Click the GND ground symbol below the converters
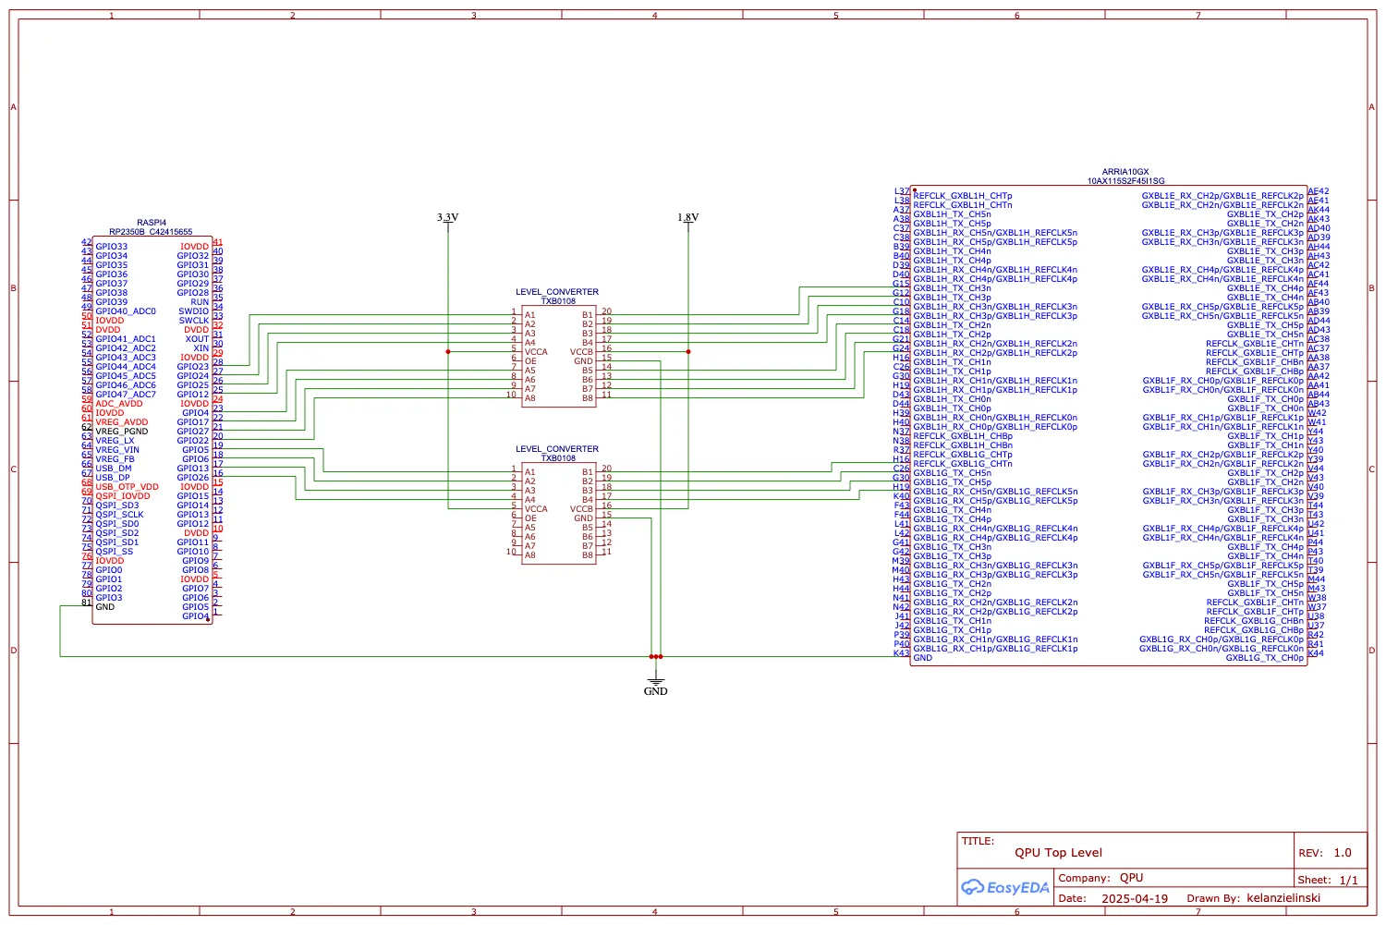The width and height of the screenshot is (1386, 925). [x=655, y=684]
